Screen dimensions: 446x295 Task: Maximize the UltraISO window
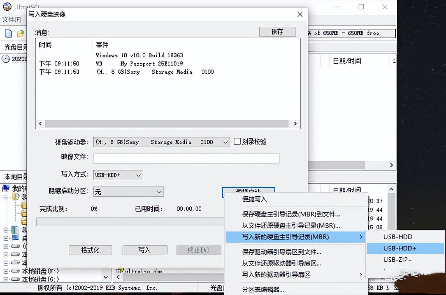point(361,7)
